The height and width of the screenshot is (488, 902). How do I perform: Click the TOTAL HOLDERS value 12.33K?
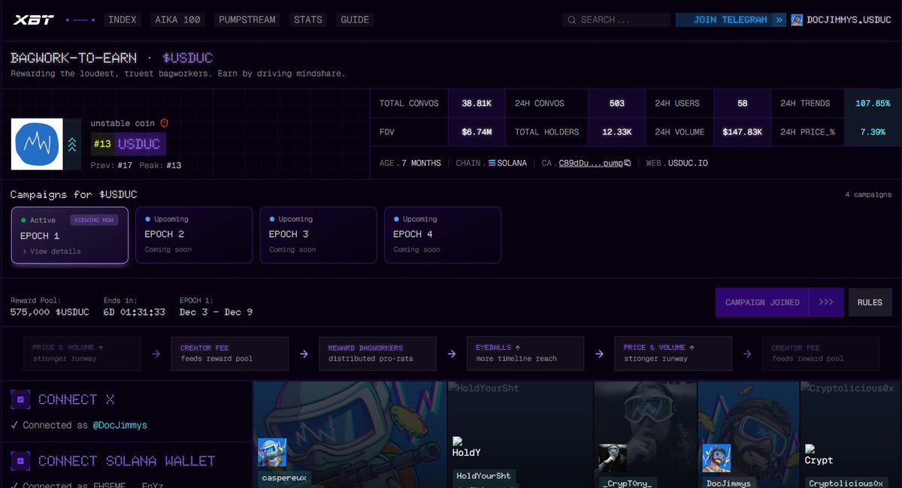pyautogui.click(x=617, y=132)
